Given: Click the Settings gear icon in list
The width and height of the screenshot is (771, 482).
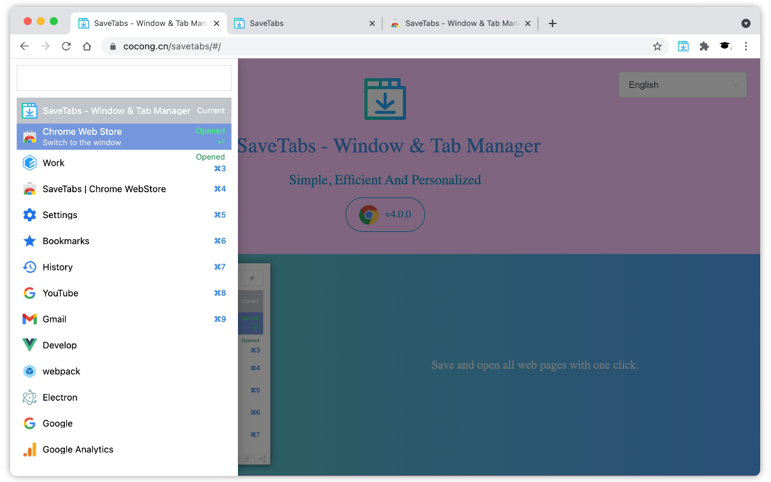Looking at the screenshot, I should (30, 215).
